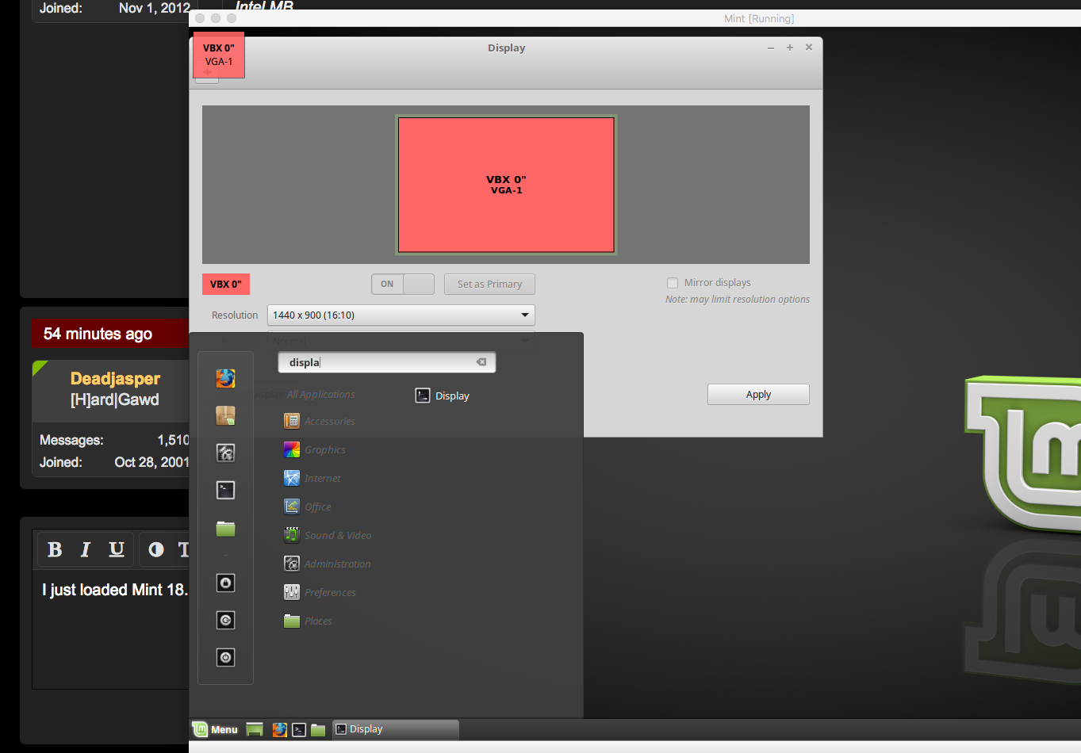Open Terminal from the menu favorites sidebar
The height and width of the screenshot is (753, 1081).
click(x=225, y=490)
